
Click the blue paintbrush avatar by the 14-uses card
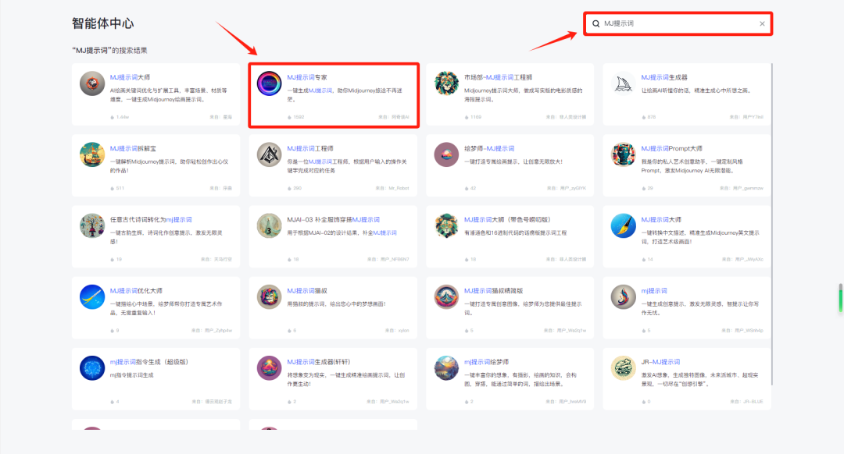click(624, 225)
